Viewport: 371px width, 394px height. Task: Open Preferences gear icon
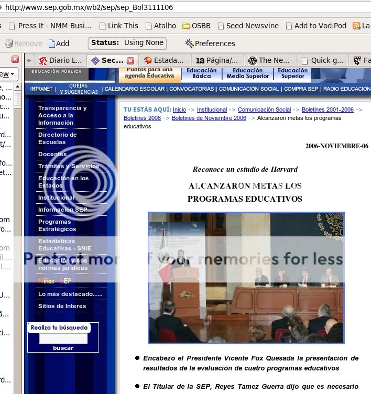pyautogui.click(x=190, y=43)
